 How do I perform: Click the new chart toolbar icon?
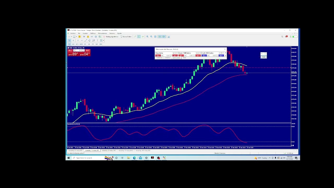click(69, 37)
